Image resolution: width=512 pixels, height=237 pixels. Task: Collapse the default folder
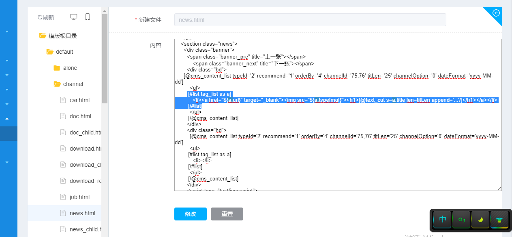(x=50, y=52)
